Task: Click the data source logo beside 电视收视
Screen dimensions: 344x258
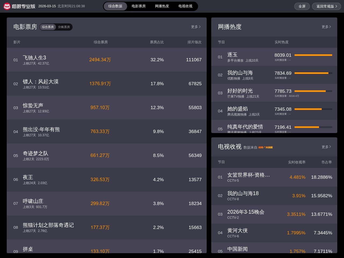Action: pos(265,147)
